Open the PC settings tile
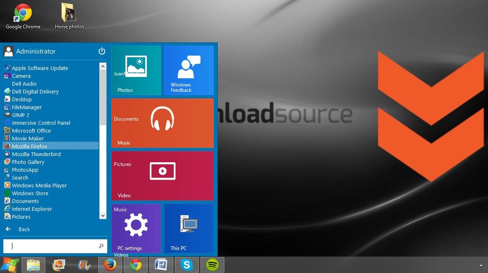This screenshot has height=273, width=488. 136,228
